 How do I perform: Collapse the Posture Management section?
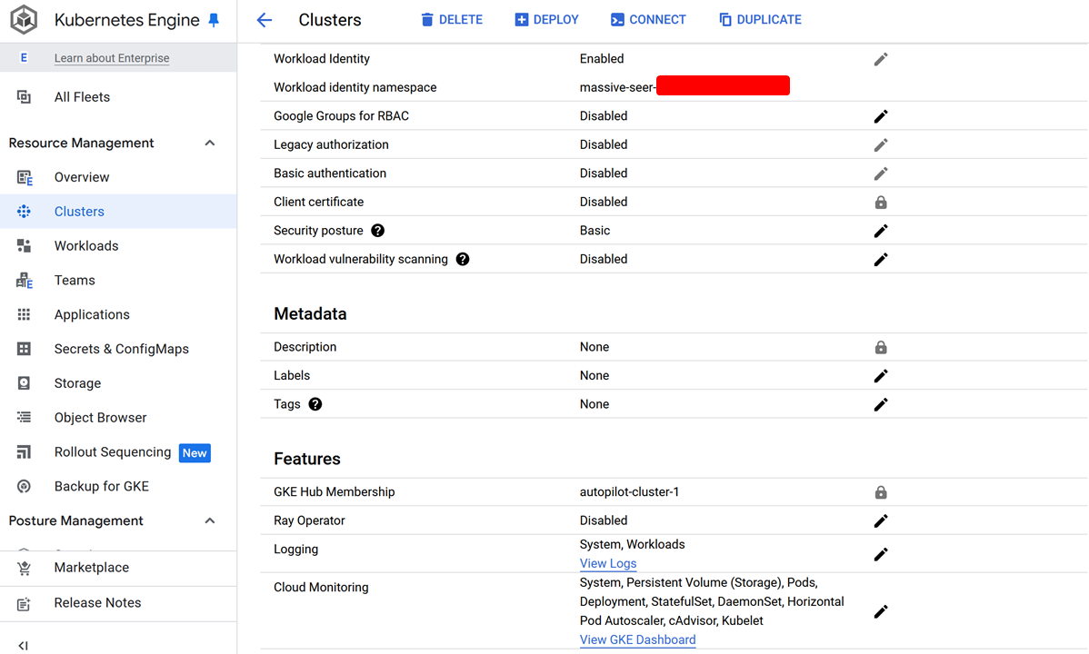click(210, 520)
